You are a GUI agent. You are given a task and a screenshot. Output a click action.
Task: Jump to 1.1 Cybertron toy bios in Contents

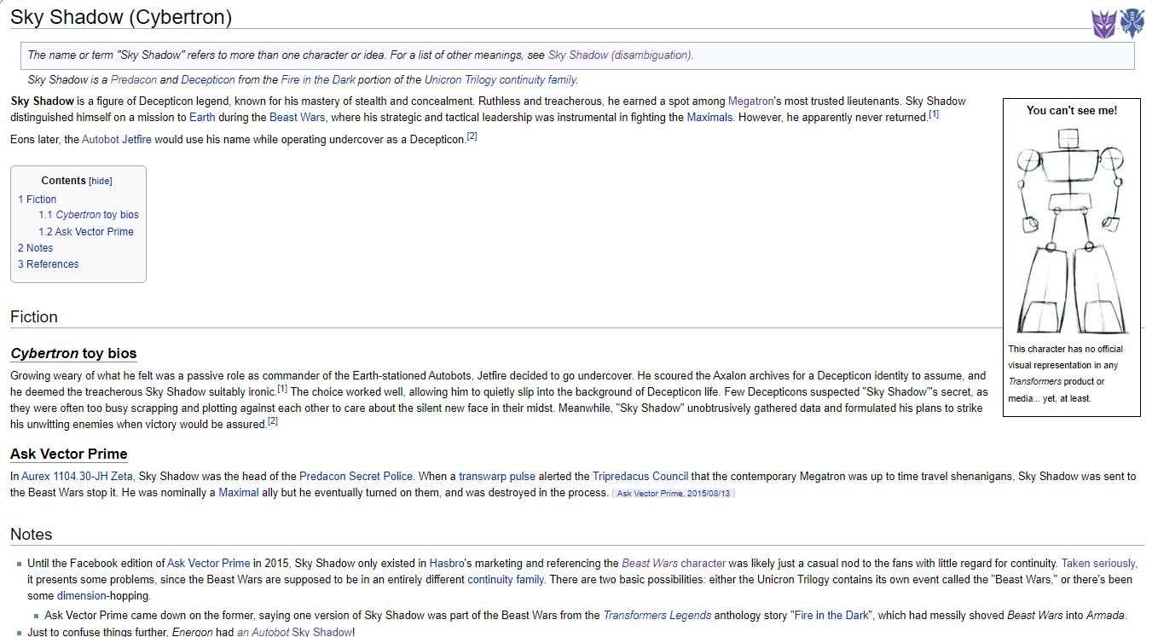point(89,215)
